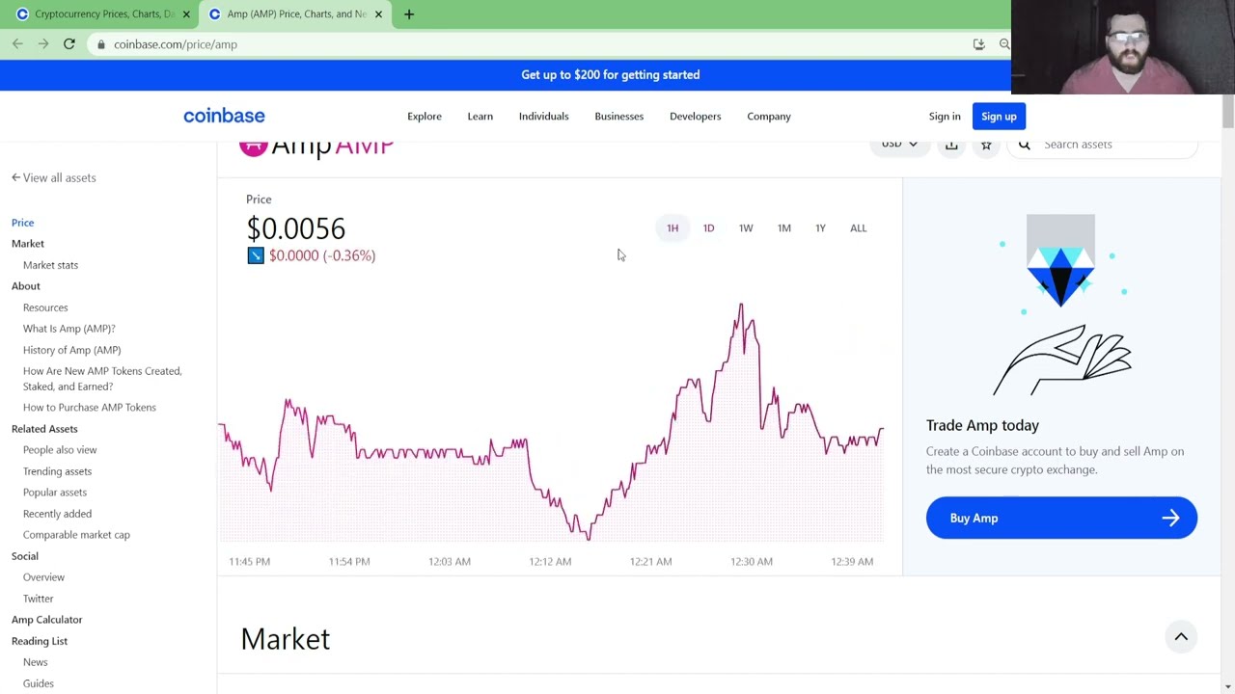1235x694 pixels.
Task: Open the Learn menu
Action: [x=480, y=117]
